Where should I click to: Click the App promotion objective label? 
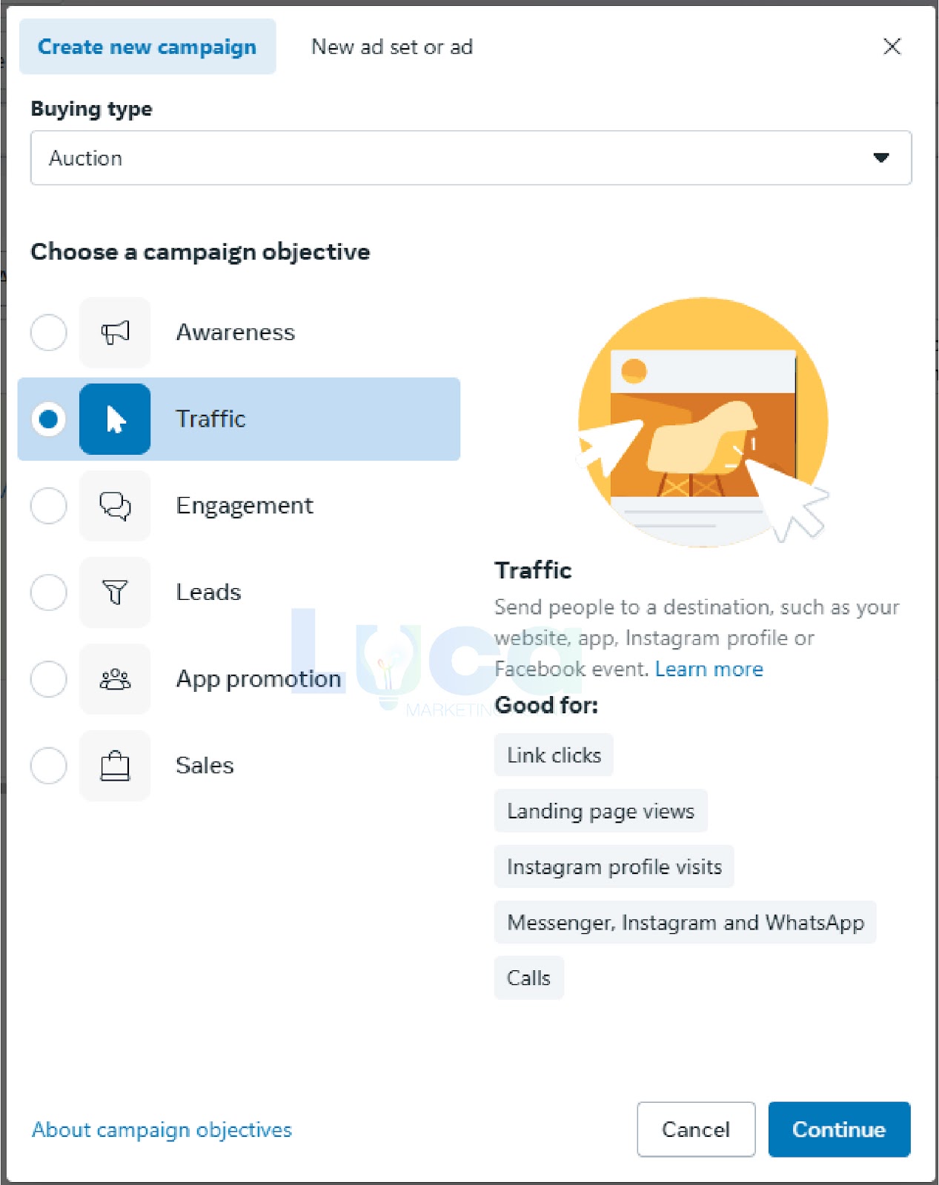point(259,679)
